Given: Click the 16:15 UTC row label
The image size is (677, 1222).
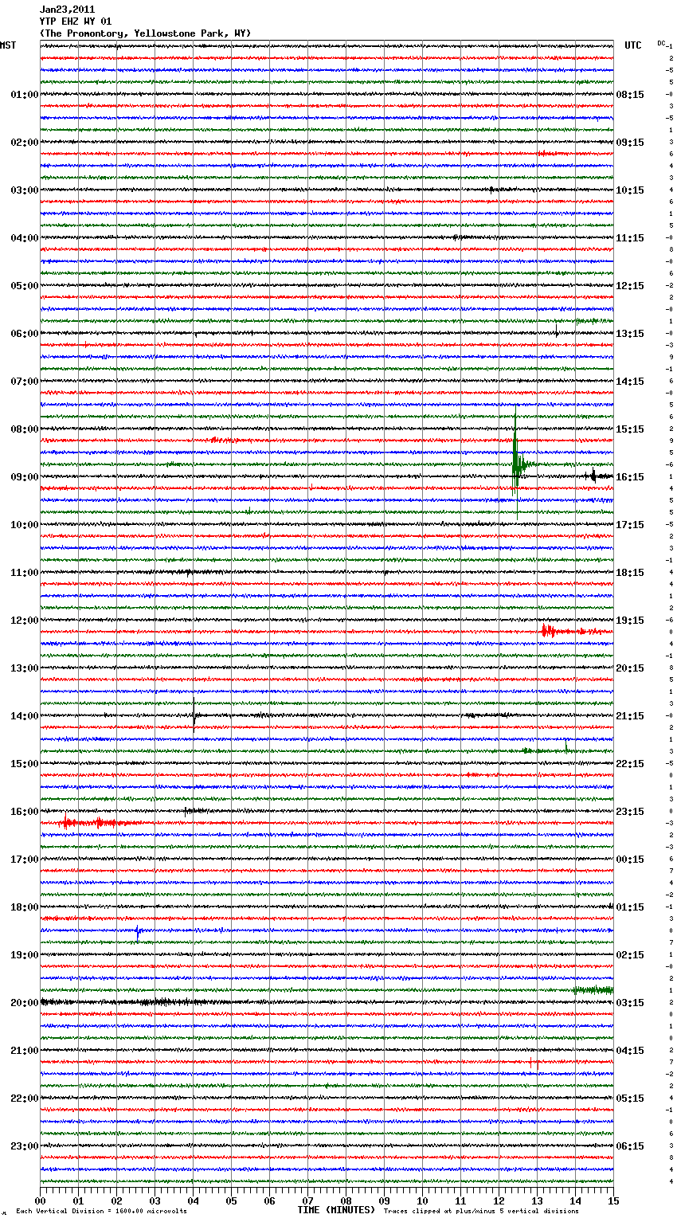Looking at the screenshot, I should 630,477.
